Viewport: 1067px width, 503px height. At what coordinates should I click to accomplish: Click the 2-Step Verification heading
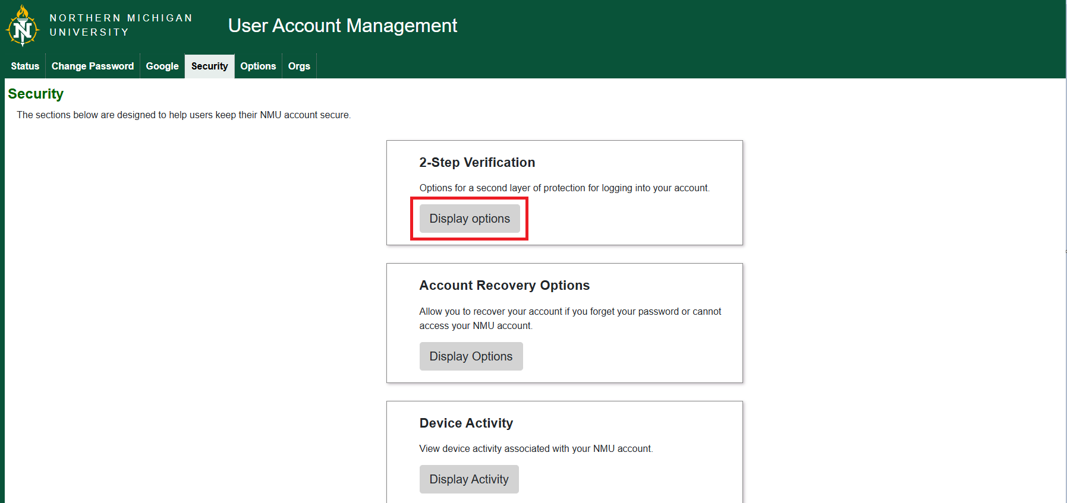[x=477, y=162]
